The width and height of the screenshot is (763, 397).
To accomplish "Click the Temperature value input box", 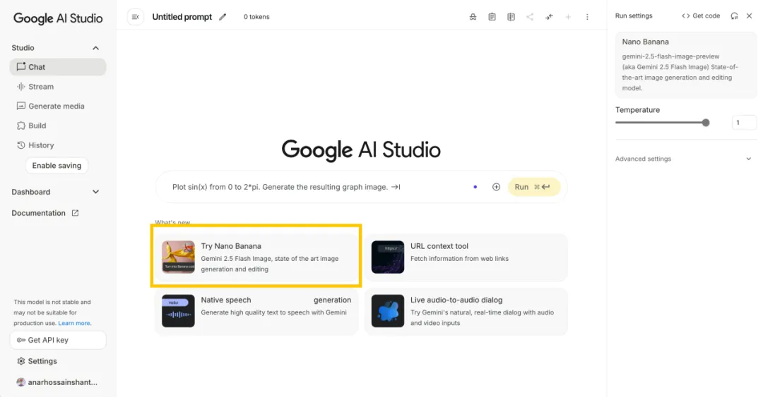I will click(x=744, y=123).
